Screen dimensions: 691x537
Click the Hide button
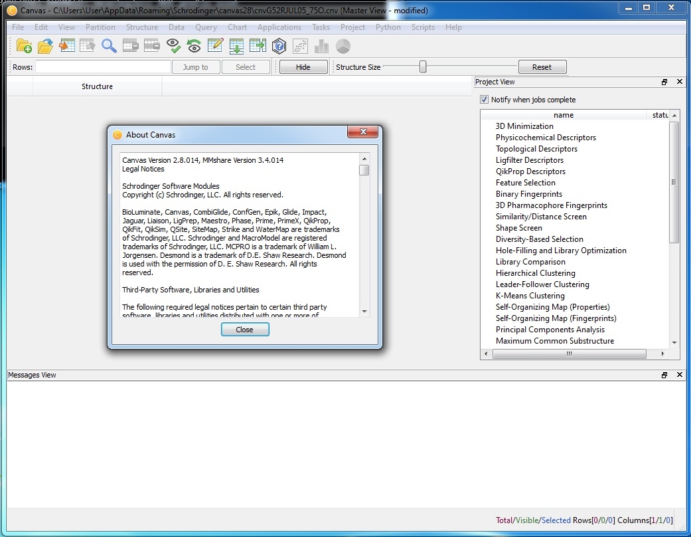click(x=303, y=67)
